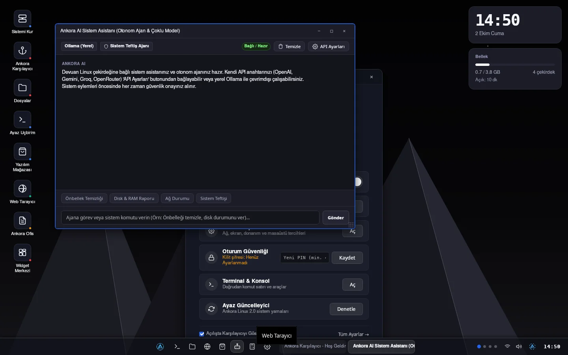Open the file manager folder icon in taskbar
This screenshot has height=355, width=568.
click(192, 347)
